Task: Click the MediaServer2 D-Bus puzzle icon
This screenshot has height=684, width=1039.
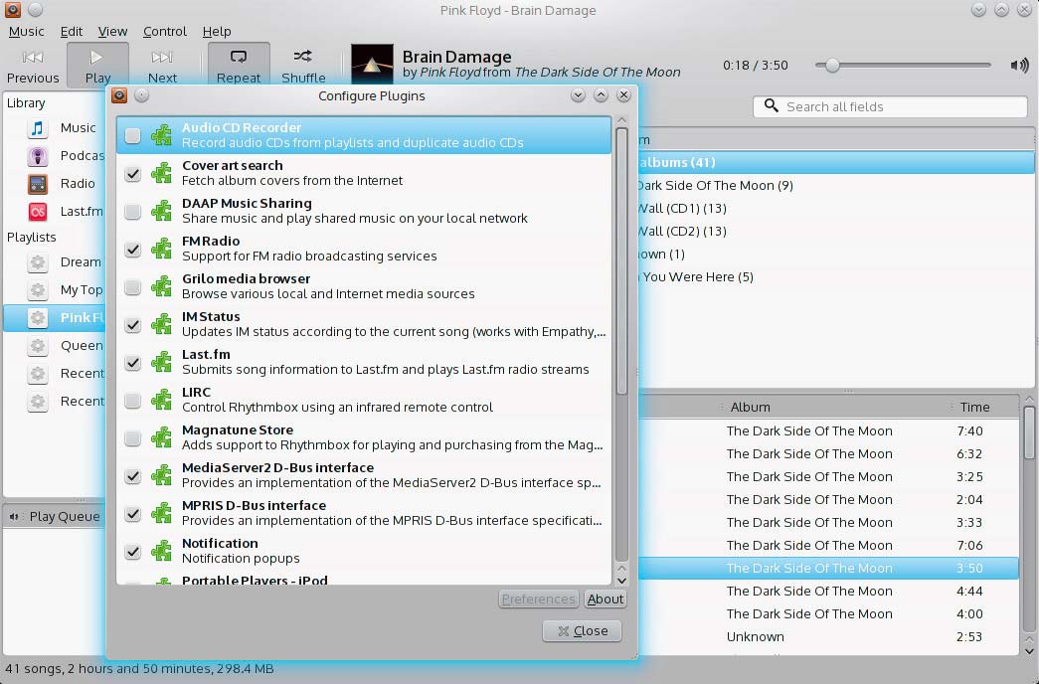Action: 161,475
